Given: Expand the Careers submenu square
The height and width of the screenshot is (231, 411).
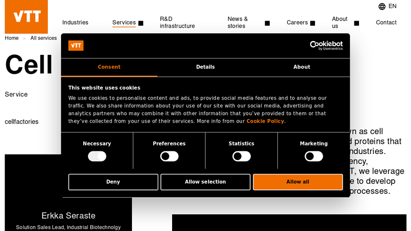Looking at the screenshot, I should [312, 23].
